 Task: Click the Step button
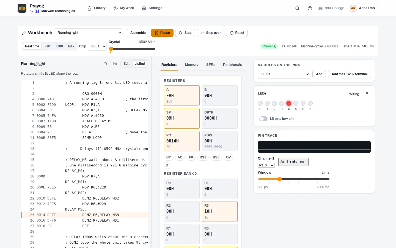pos(185,33)
